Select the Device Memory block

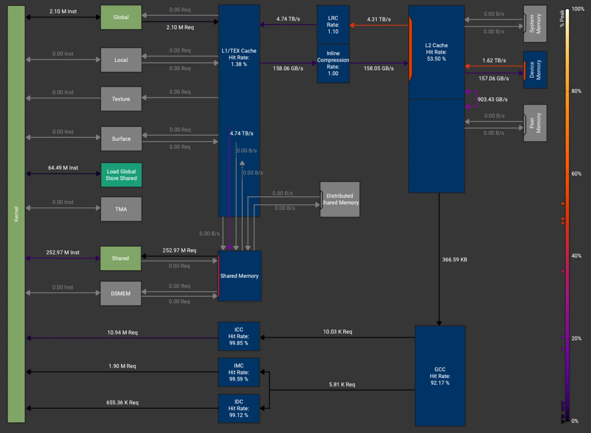point(535,70)
